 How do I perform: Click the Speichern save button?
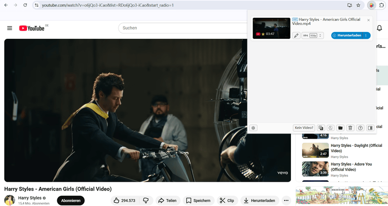pos(198,201)
